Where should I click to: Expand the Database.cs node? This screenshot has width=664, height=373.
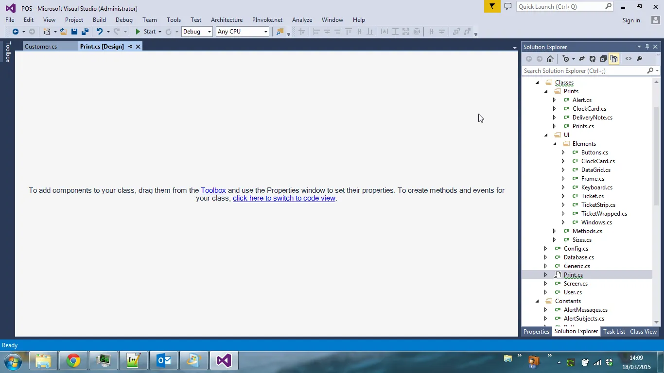pos(546,257)
